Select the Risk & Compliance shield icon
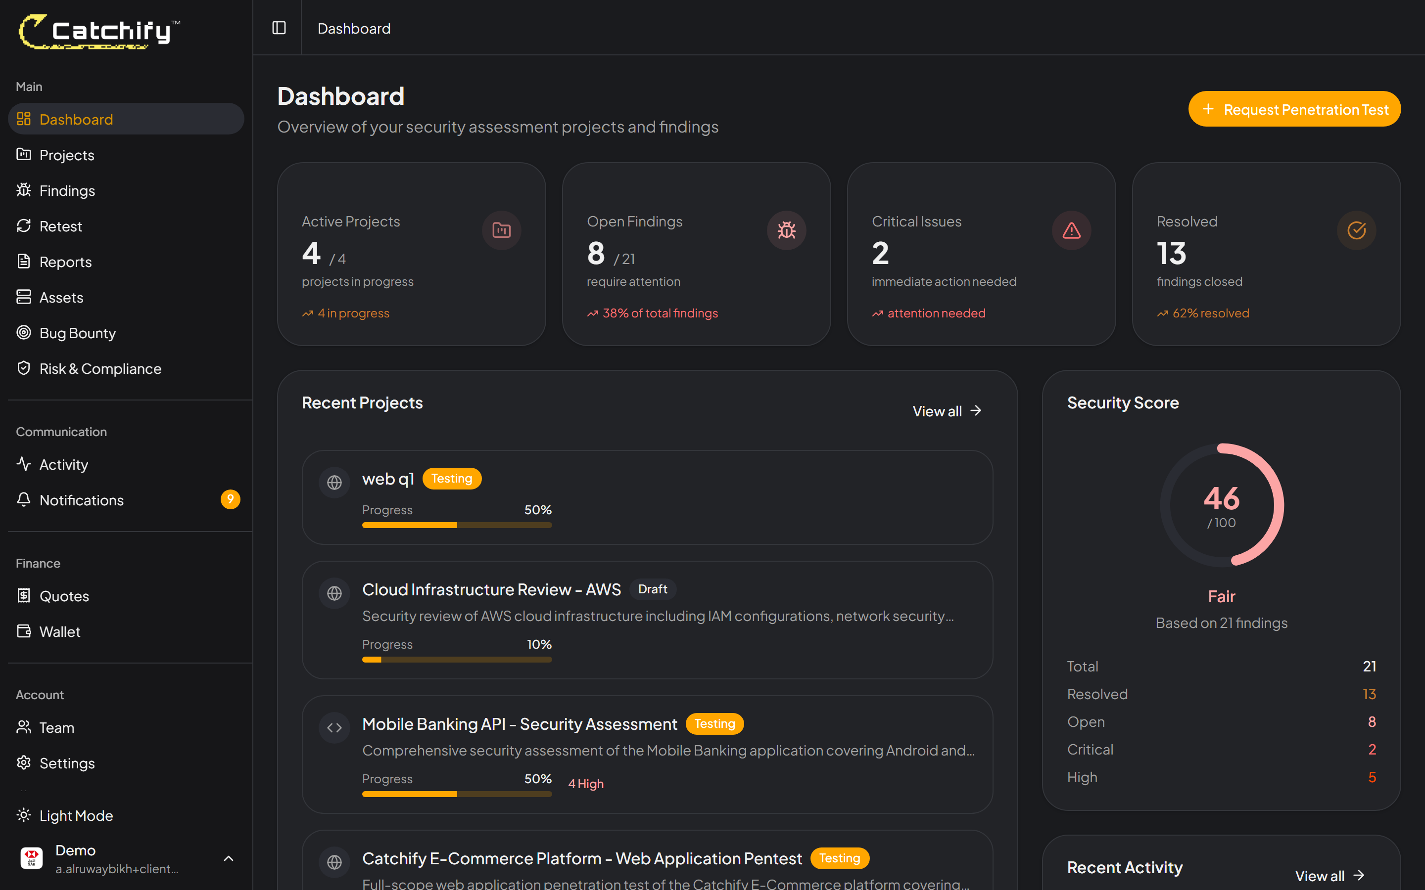The width and height of the screenshot is (1425, 890). (24, 368)
